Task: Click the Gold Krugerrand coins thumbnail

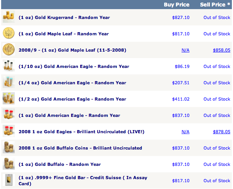Action: (9, 17)
